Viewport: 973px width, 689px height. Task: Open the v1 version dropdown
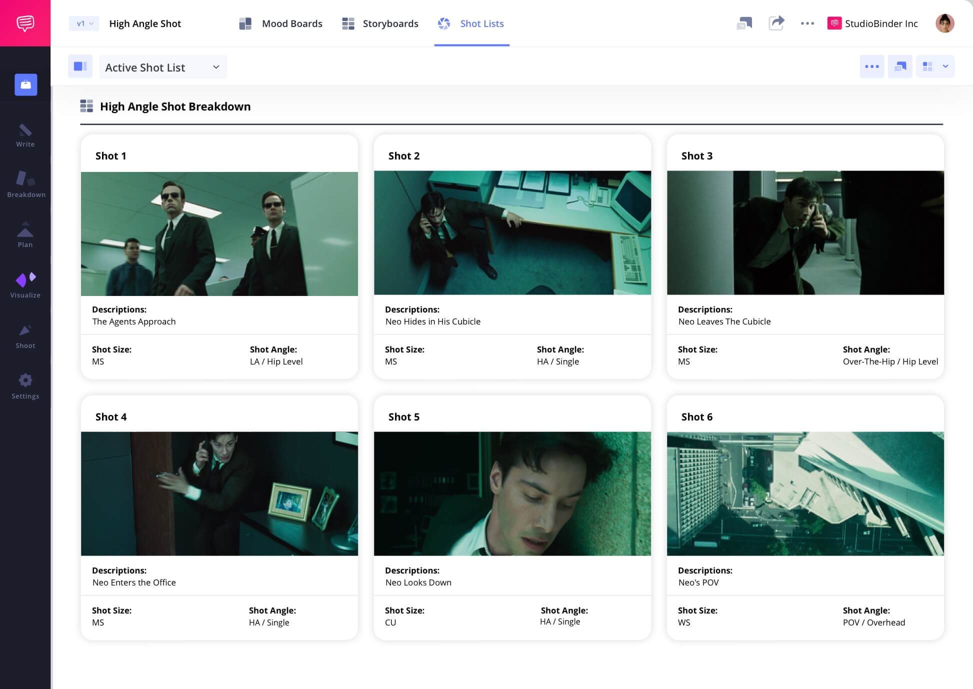84,23
